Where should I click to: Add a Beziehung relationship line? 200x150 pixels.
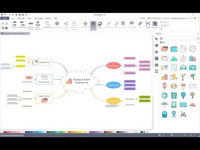point(47,25)
